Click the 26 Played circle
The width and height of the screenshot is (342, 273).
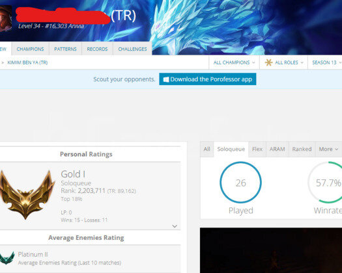pyautogui.click(x=240, y=183)
